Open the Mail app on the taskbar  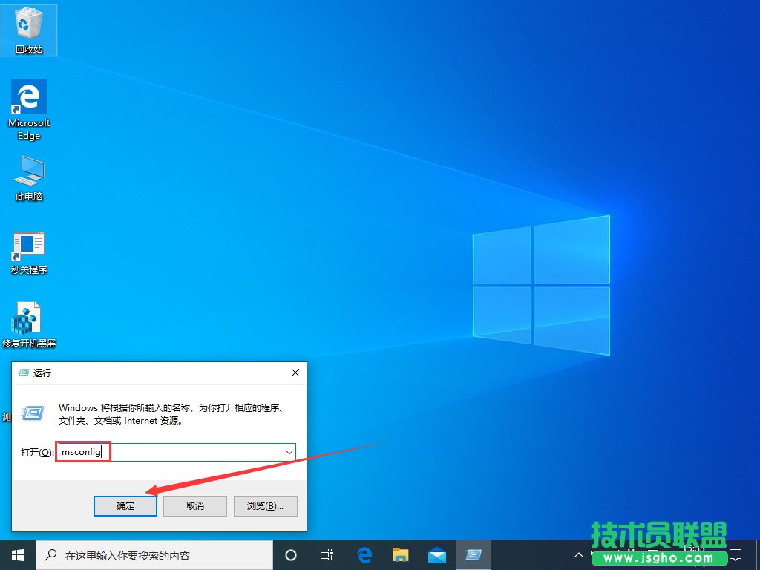coord(436,554)
